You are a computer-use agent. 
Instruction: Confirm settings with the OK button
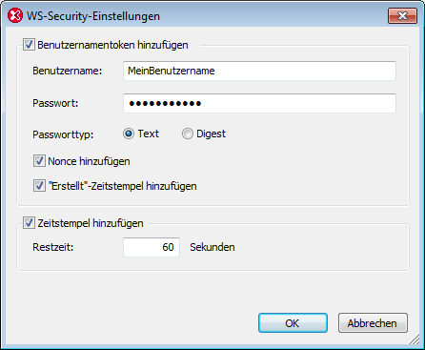coord(293,323)
